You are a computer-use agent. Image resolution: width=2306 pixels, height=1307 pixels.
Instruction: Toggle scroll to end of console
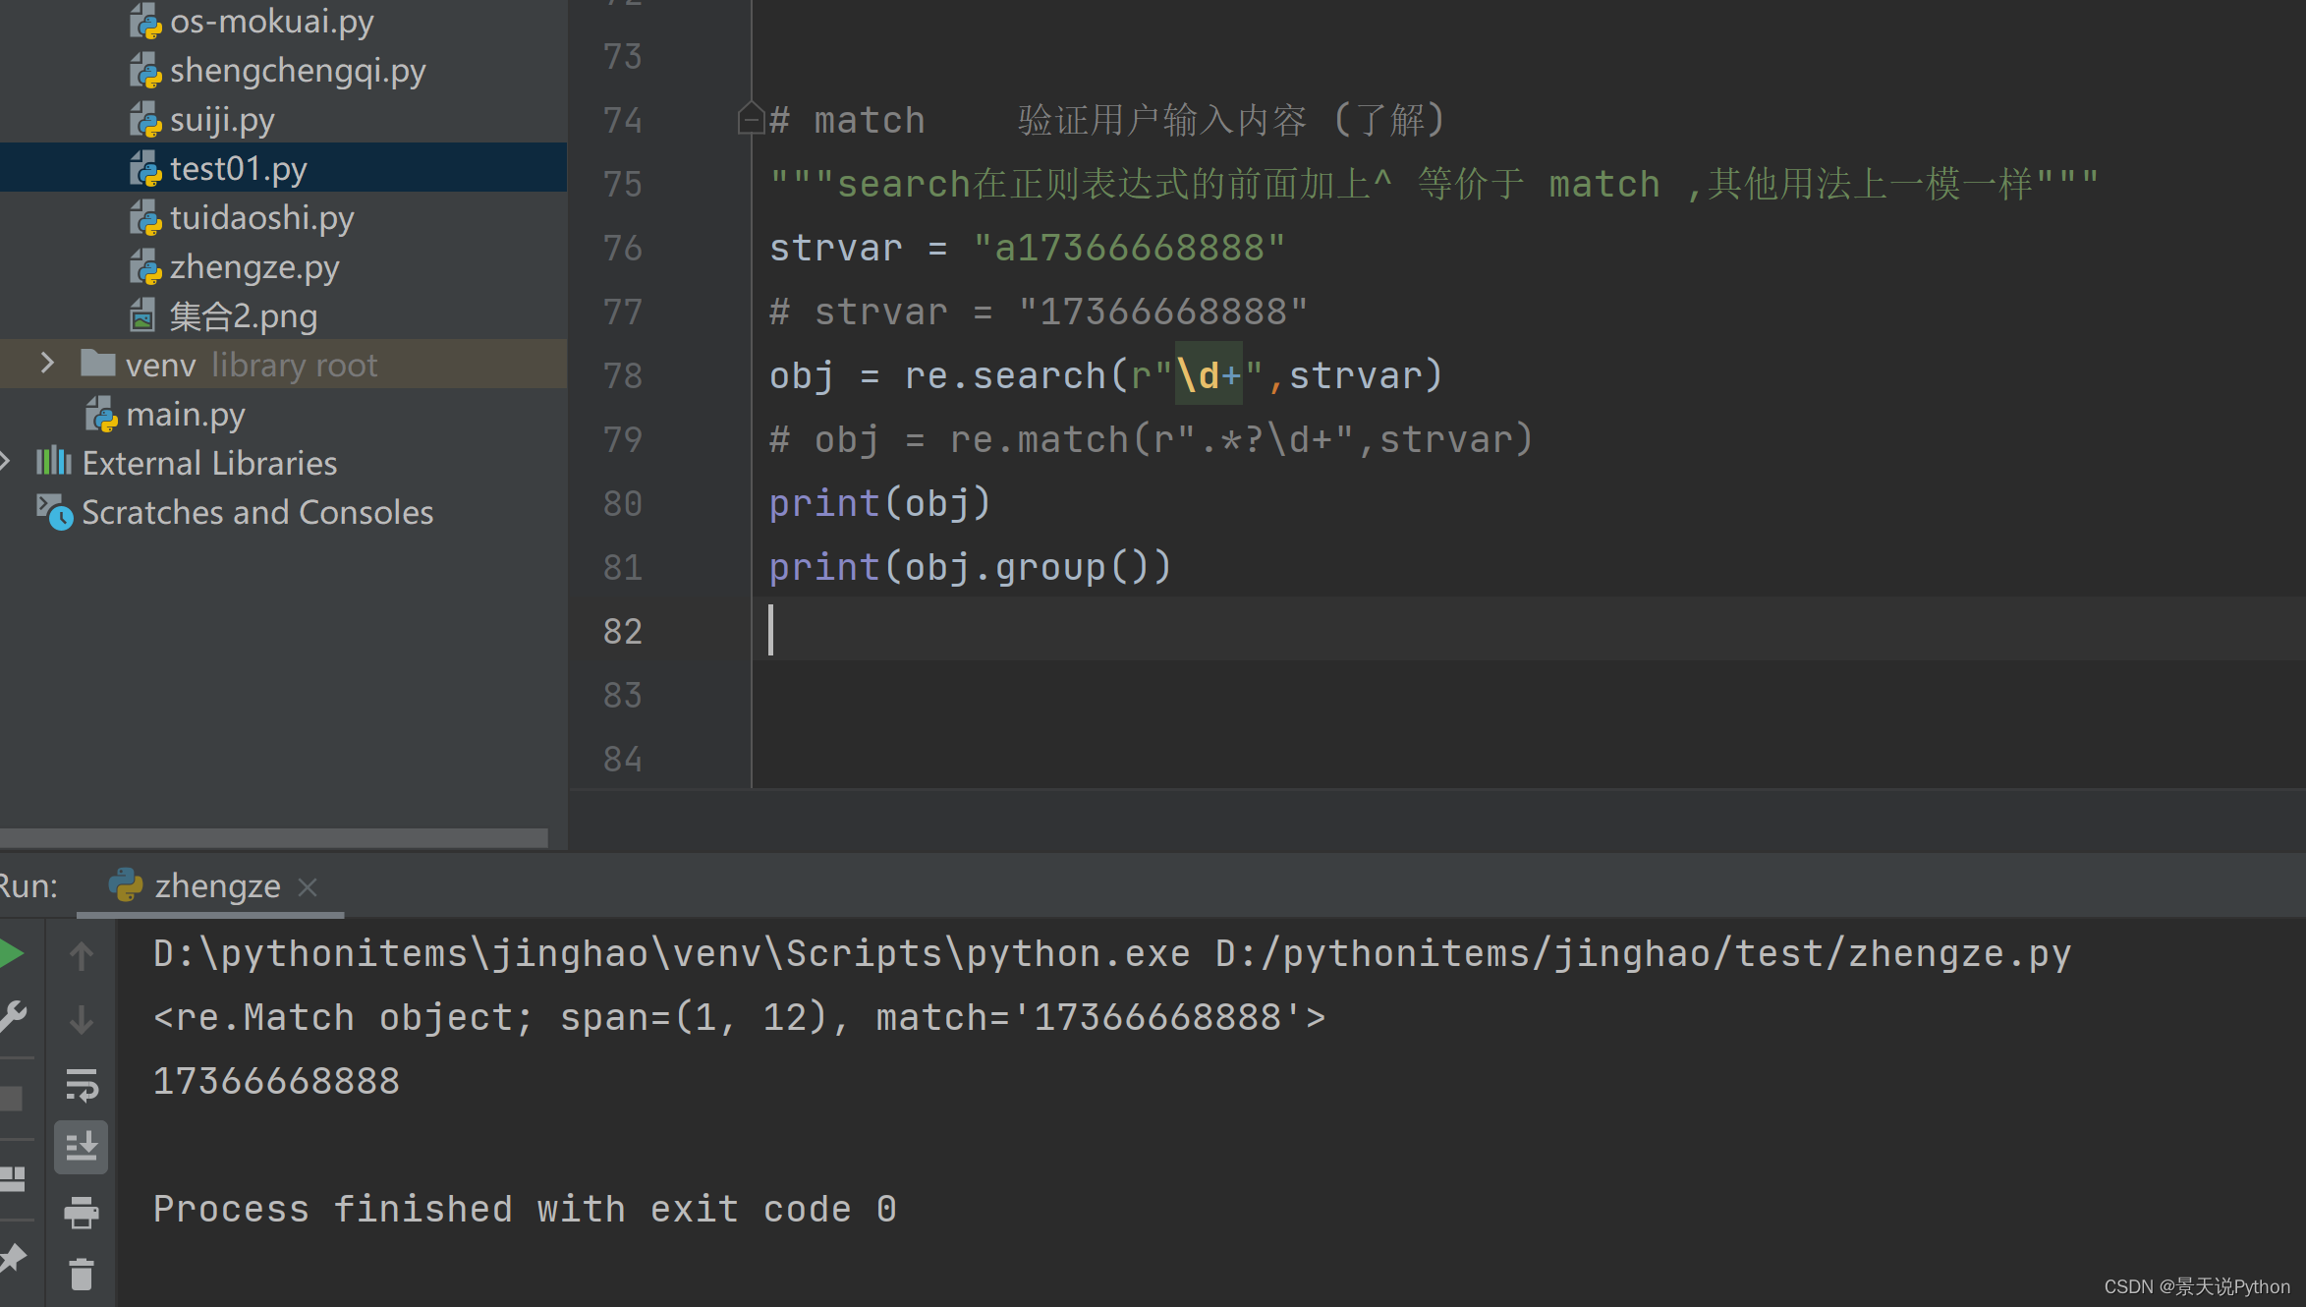click(81, 1147)
